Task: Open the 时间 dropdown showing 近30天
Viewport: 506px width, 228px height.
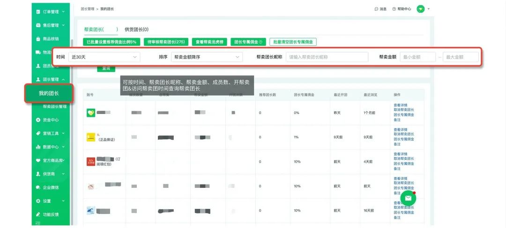Action: coord(104,57)
